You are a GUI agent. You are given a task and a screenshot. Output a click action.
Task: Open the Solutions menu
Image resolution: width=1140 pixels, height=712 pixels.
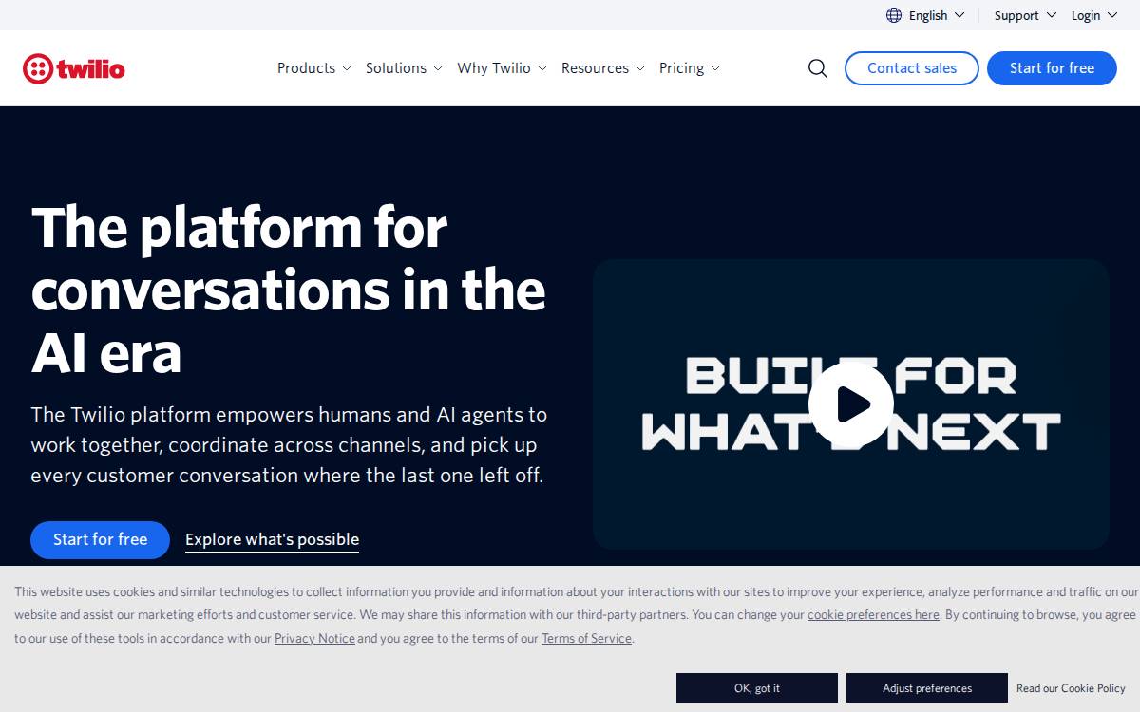pyautogui.click(x=404, y=68)
